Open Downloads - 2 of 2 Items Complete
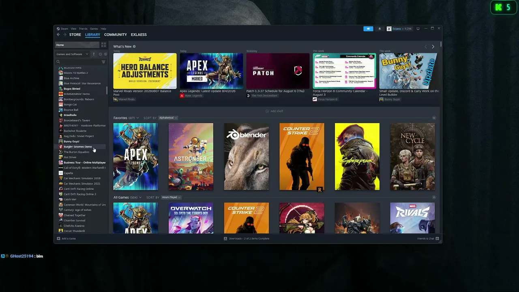 coord(249,238)
